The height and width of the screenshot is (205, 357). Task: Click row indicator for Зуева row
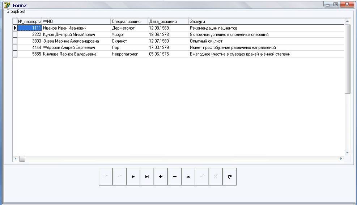(x=15, y=41)
